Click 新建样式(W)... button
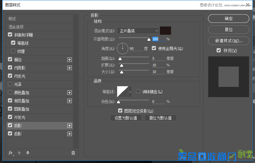Screen dimensions: 255x163 coord(229,41)
